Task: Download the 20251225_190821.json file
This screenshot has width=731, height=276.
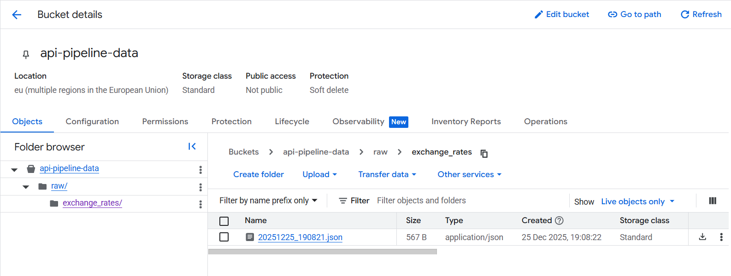Action: [x=702, y=237]
